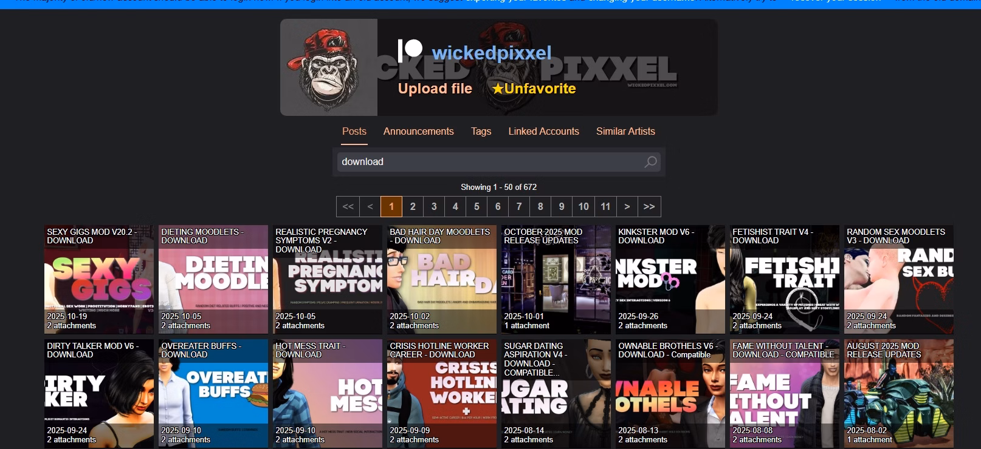Open the Bad Hair Day Moodlets post
Screen dimensions: 981x449
(x=442, y=280)
